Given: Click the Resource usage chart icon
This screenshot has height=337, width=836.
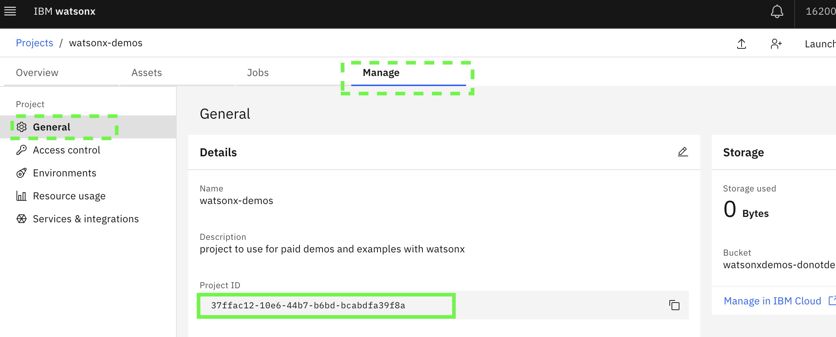Looking at the screenshot, I should point(22,196).
